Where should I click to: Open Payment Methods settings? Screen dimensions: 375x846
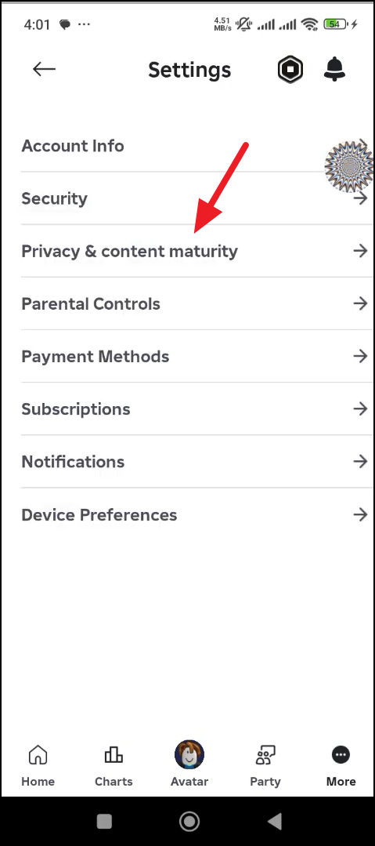point(194,357)
